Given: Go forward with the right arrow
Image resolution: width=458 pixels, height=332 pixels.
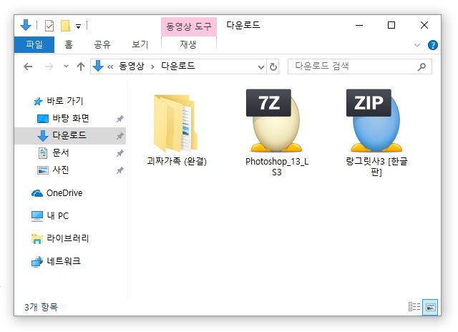Looking at the screenshot, I should (x=49, y=67).
